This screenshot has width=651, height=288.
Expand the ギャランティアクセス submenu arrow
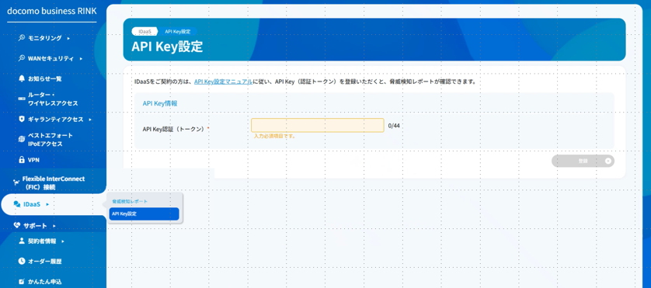click(x=90, y=120)
